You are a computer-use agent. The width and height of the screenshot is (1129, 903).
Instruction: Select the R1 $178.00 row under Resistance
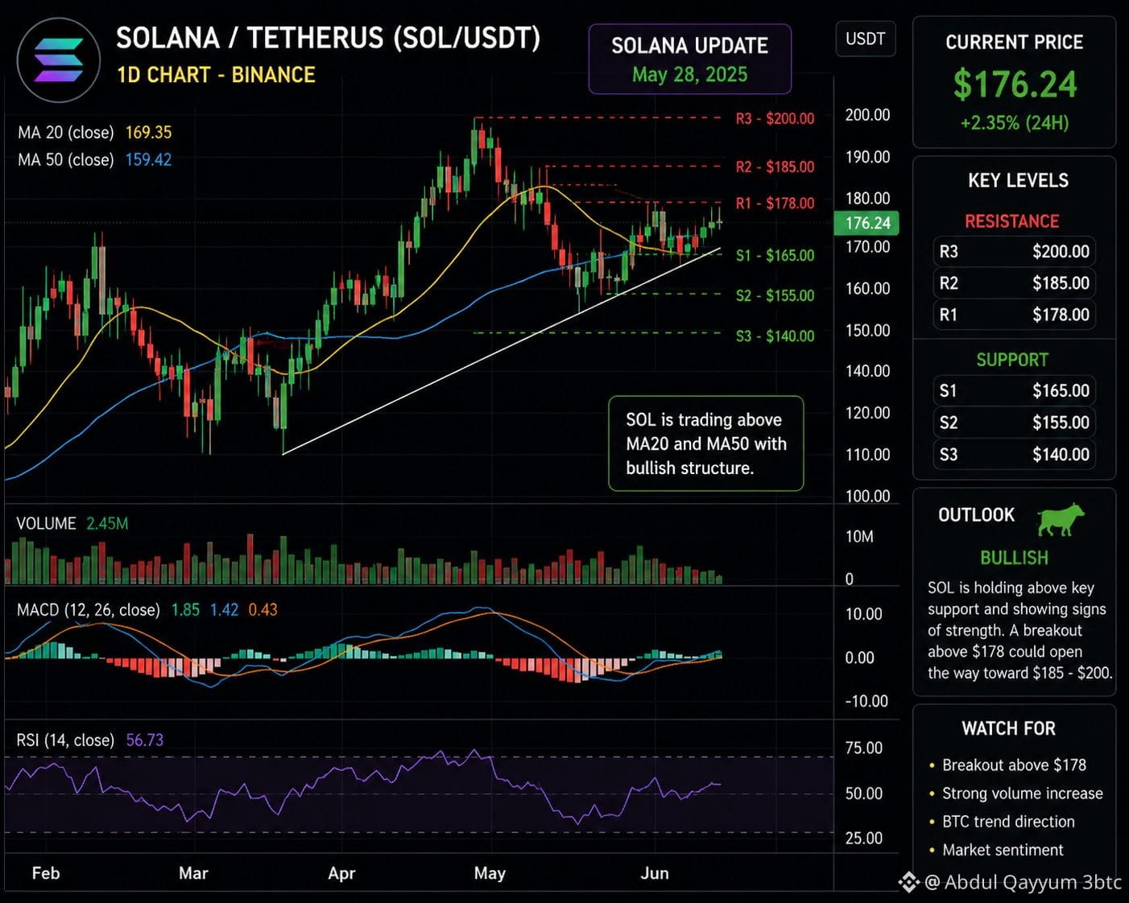point(1014,315)
